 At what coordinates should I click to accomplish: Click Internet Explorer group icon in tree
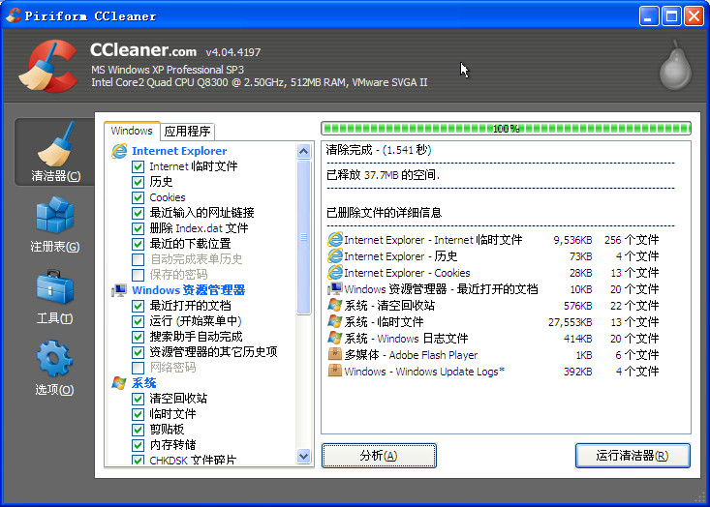point(119,151)
